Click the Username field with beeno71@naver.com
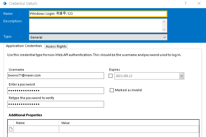 [x=55, y=75]
